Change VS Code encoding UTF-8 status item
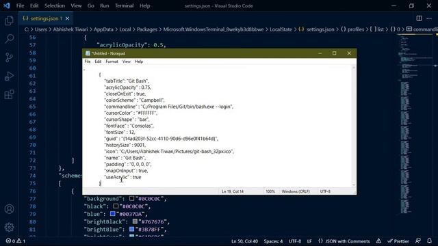The image size is (438, 246). tap(295, 241)
